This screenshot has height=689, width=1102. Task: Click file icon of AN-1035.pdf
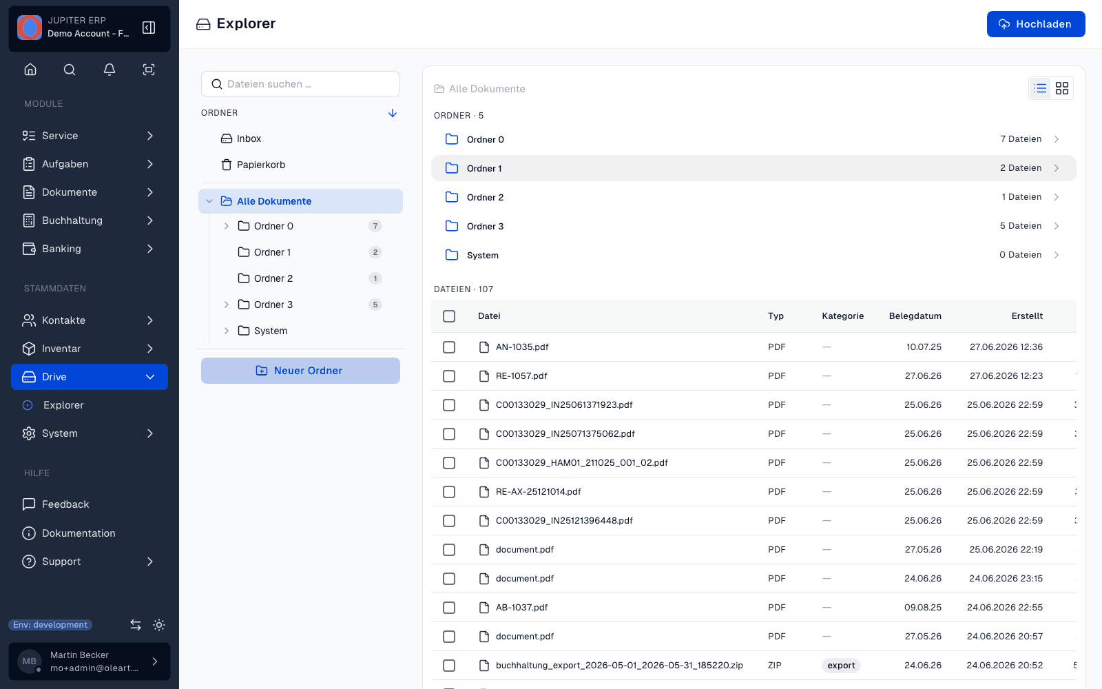[484, 347]
